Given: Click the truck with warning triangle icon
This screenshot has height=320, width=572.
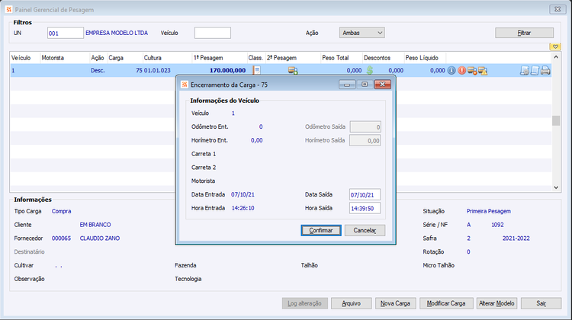Looking at the screenshot, I should coord(483,70).
